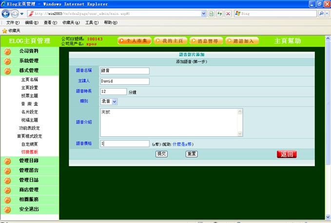The image size is (331, 223).
Task: Open the 工具(T) menu
Action: (x=92, y=22)
